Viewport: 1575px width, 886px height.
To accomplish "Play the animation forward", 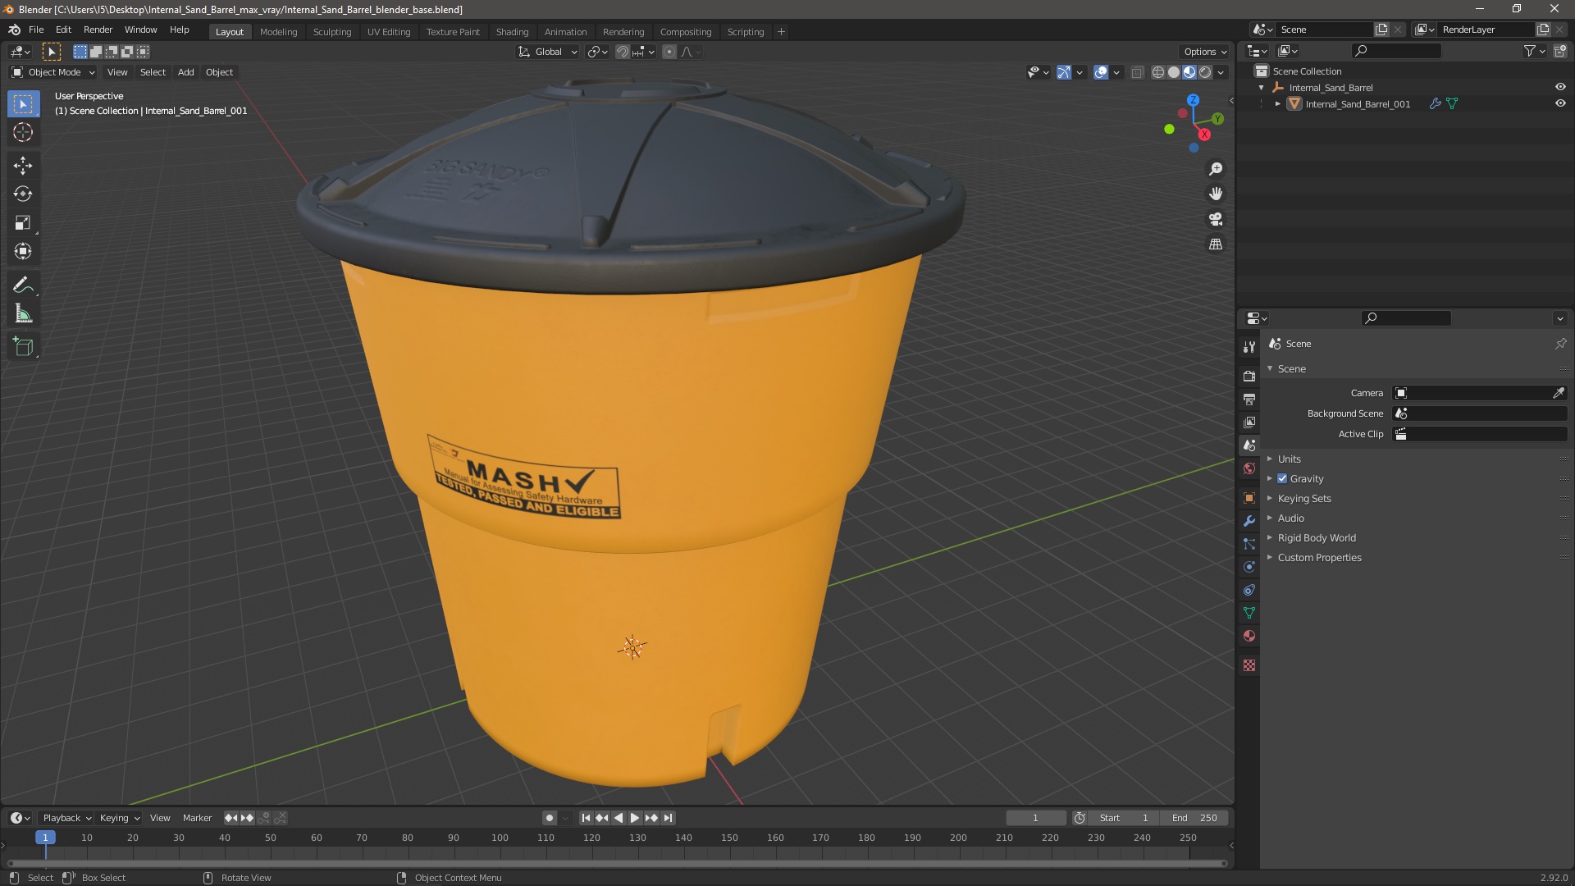I will click(x=635, y=818).
